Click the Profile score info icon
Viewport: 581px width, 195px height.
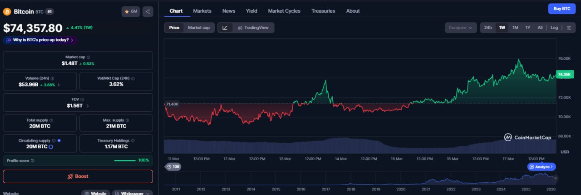[32, 161]
